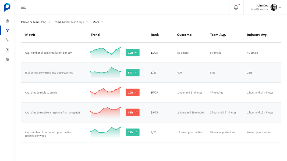This screenshot has width=287, height=161.
Task: Open the notifications bell
Action: [x=236, y=7]
